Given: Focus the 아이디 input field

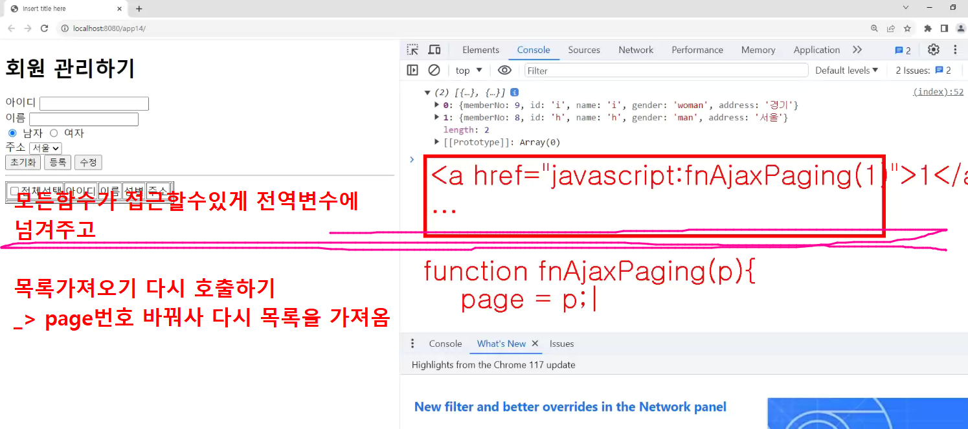Looking at the screenshot, I should (x=94, y=104).
